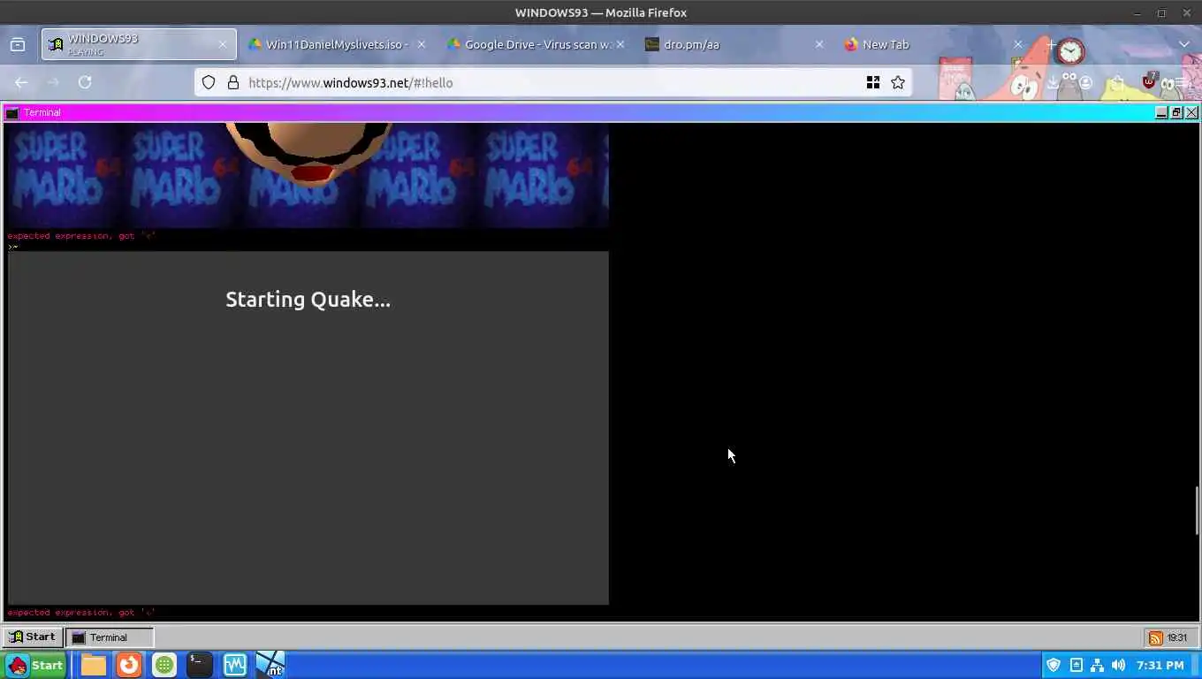Open the Firefox View icon
This screenshot has height=679, width=1202.
18,44
